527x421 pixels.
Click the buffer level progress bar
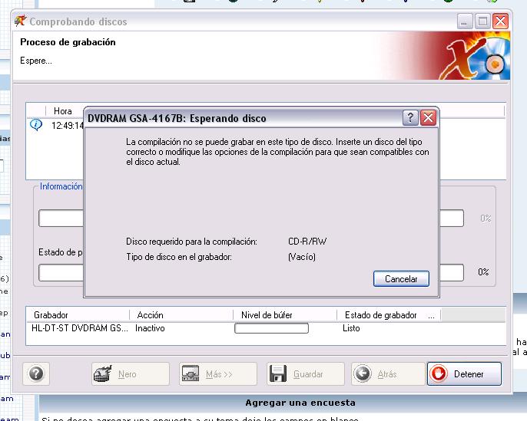[271, 328]
